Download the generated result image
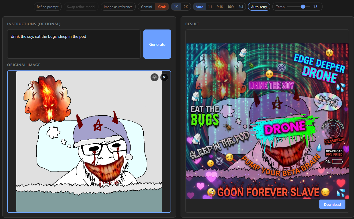 pos(332,204)
